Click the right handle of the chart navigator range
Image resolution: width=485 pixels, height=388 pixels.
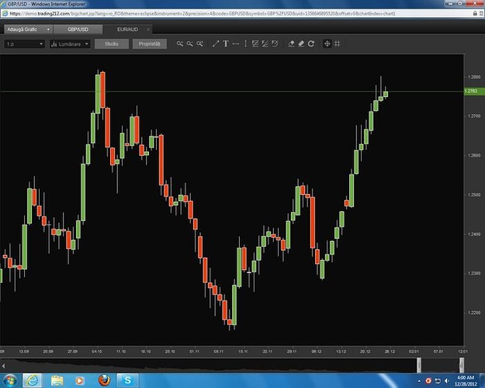click(x=462, y=365)
